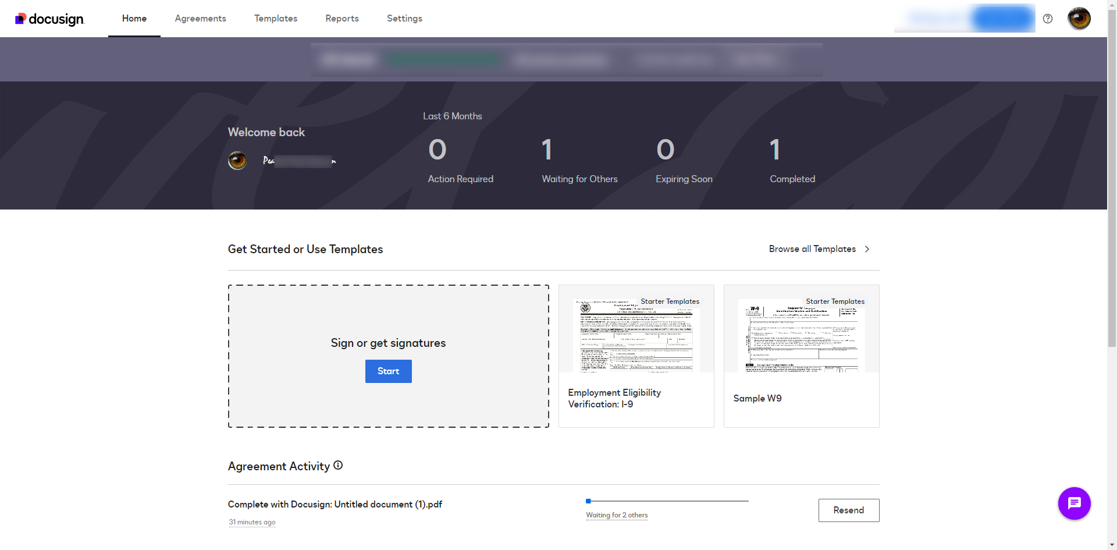Click the agreement progress bar
This screenshot has height=550, width=1117.
coord(667,501)
